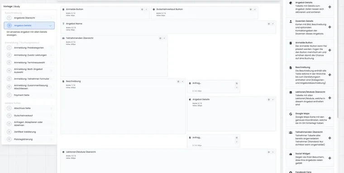Open settings gear of Teilnehmenden Übersicht canvas block
The height and width of the screenshot is (173, 344).
click(160, 38)
